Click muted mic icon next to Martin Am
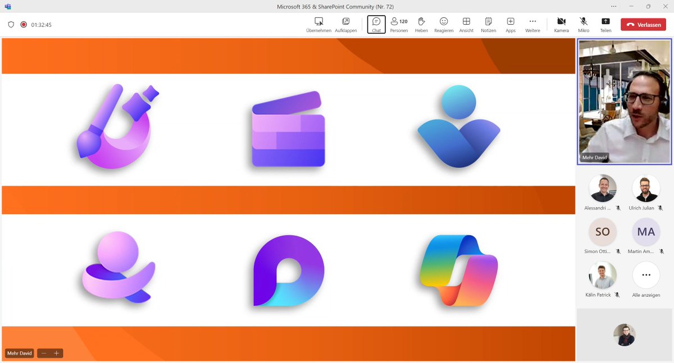Image resolution: width=674 pixels, height=363 pixels. 661,251
